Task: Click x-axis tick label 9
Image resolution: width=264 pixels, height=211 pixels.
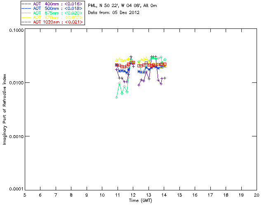Action: click(87, 195)
